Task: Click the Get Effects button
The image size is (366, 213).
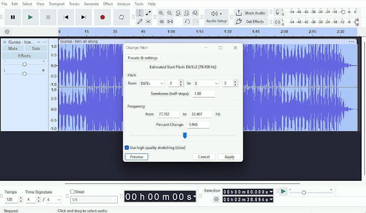Action: point(251,22)
